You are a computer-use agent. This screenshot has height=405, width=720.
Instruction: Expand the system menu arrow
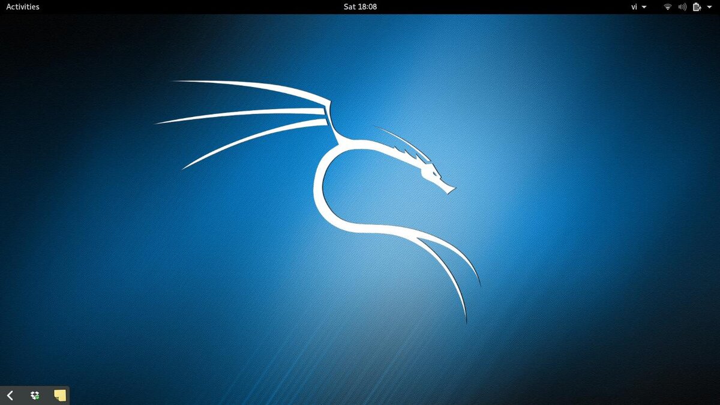coord(709,7)
